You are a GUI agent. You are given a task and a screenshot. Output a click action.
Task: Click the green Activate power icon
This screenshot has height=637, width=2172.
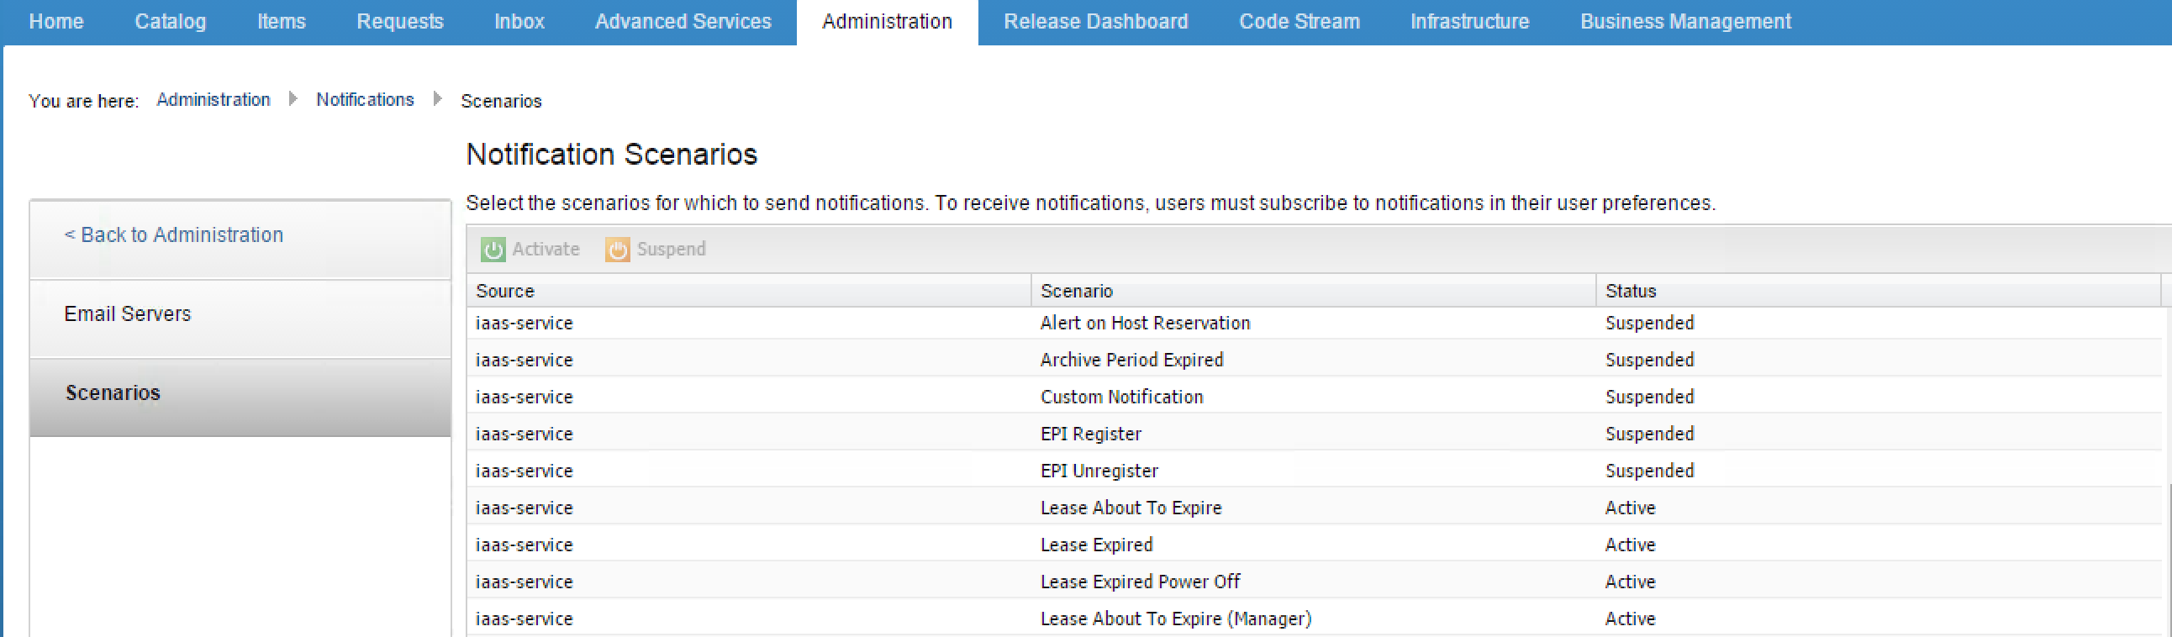[x=493, y=250]
